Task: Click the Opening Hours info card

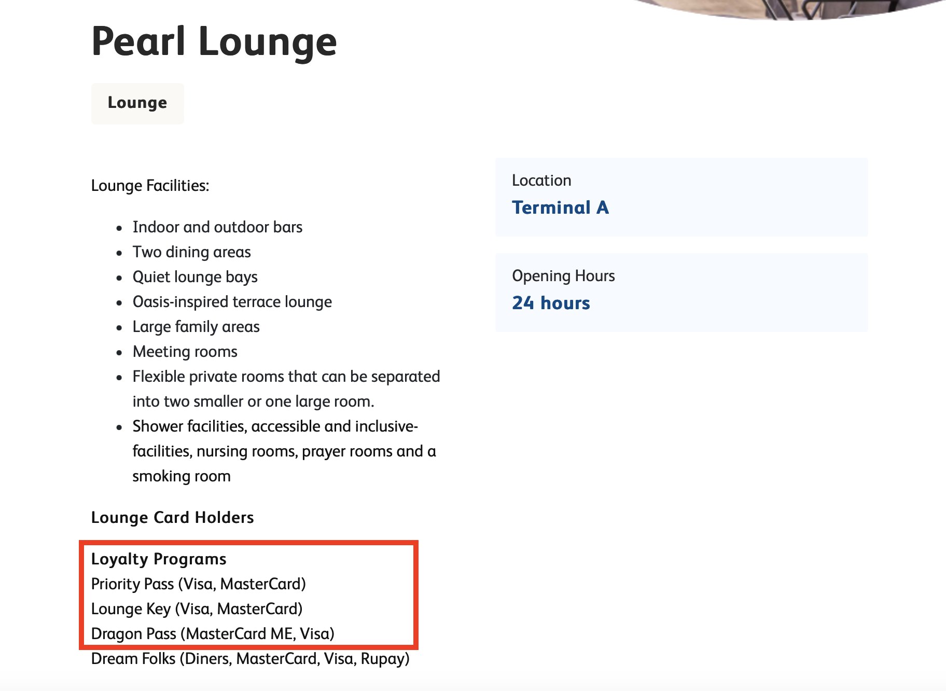Action: [x=681, y=293]
